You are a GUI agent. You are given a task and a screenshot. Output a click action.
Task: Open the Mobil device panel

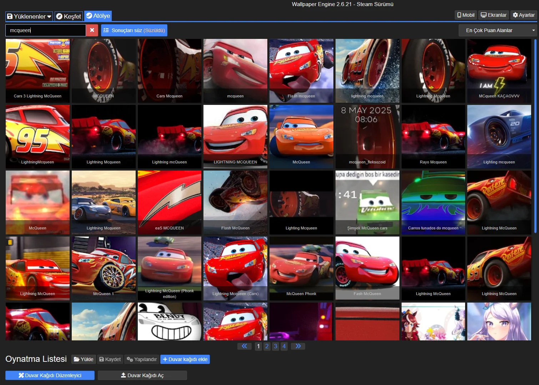pyautogui.click(x=466, y=15)
